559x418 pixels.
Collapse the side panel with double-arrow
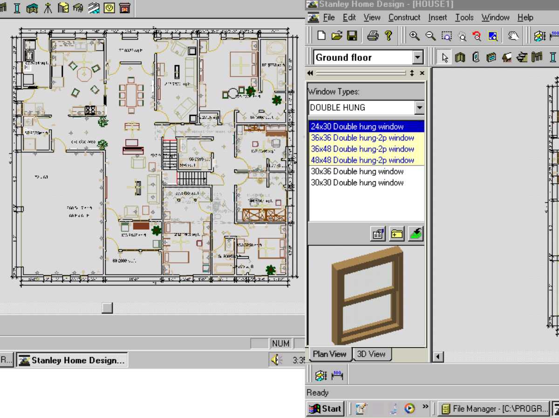click(x=310, y=73)
